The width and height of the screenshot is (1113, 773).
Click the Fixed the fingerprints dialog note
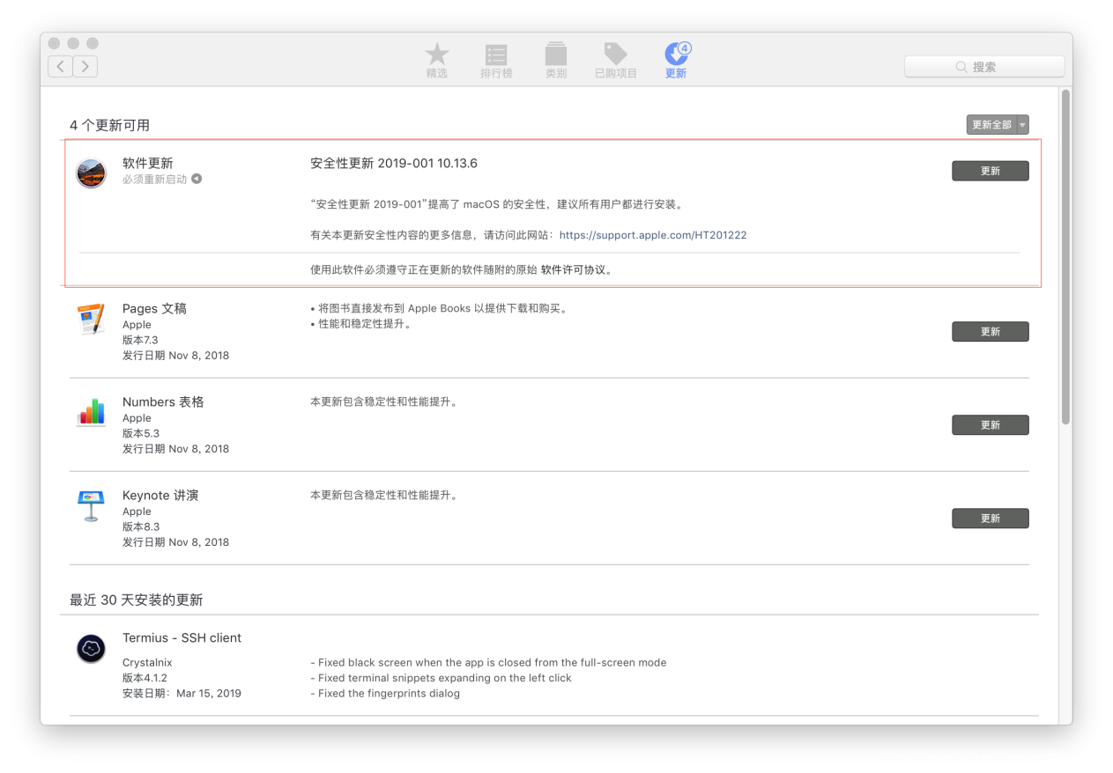[x=385, y=693]
